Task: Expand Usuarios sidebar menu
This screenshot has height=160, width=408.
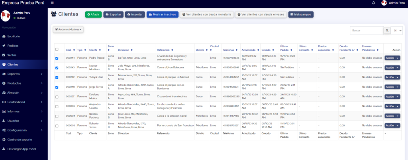Action: (x=24, y=121)
